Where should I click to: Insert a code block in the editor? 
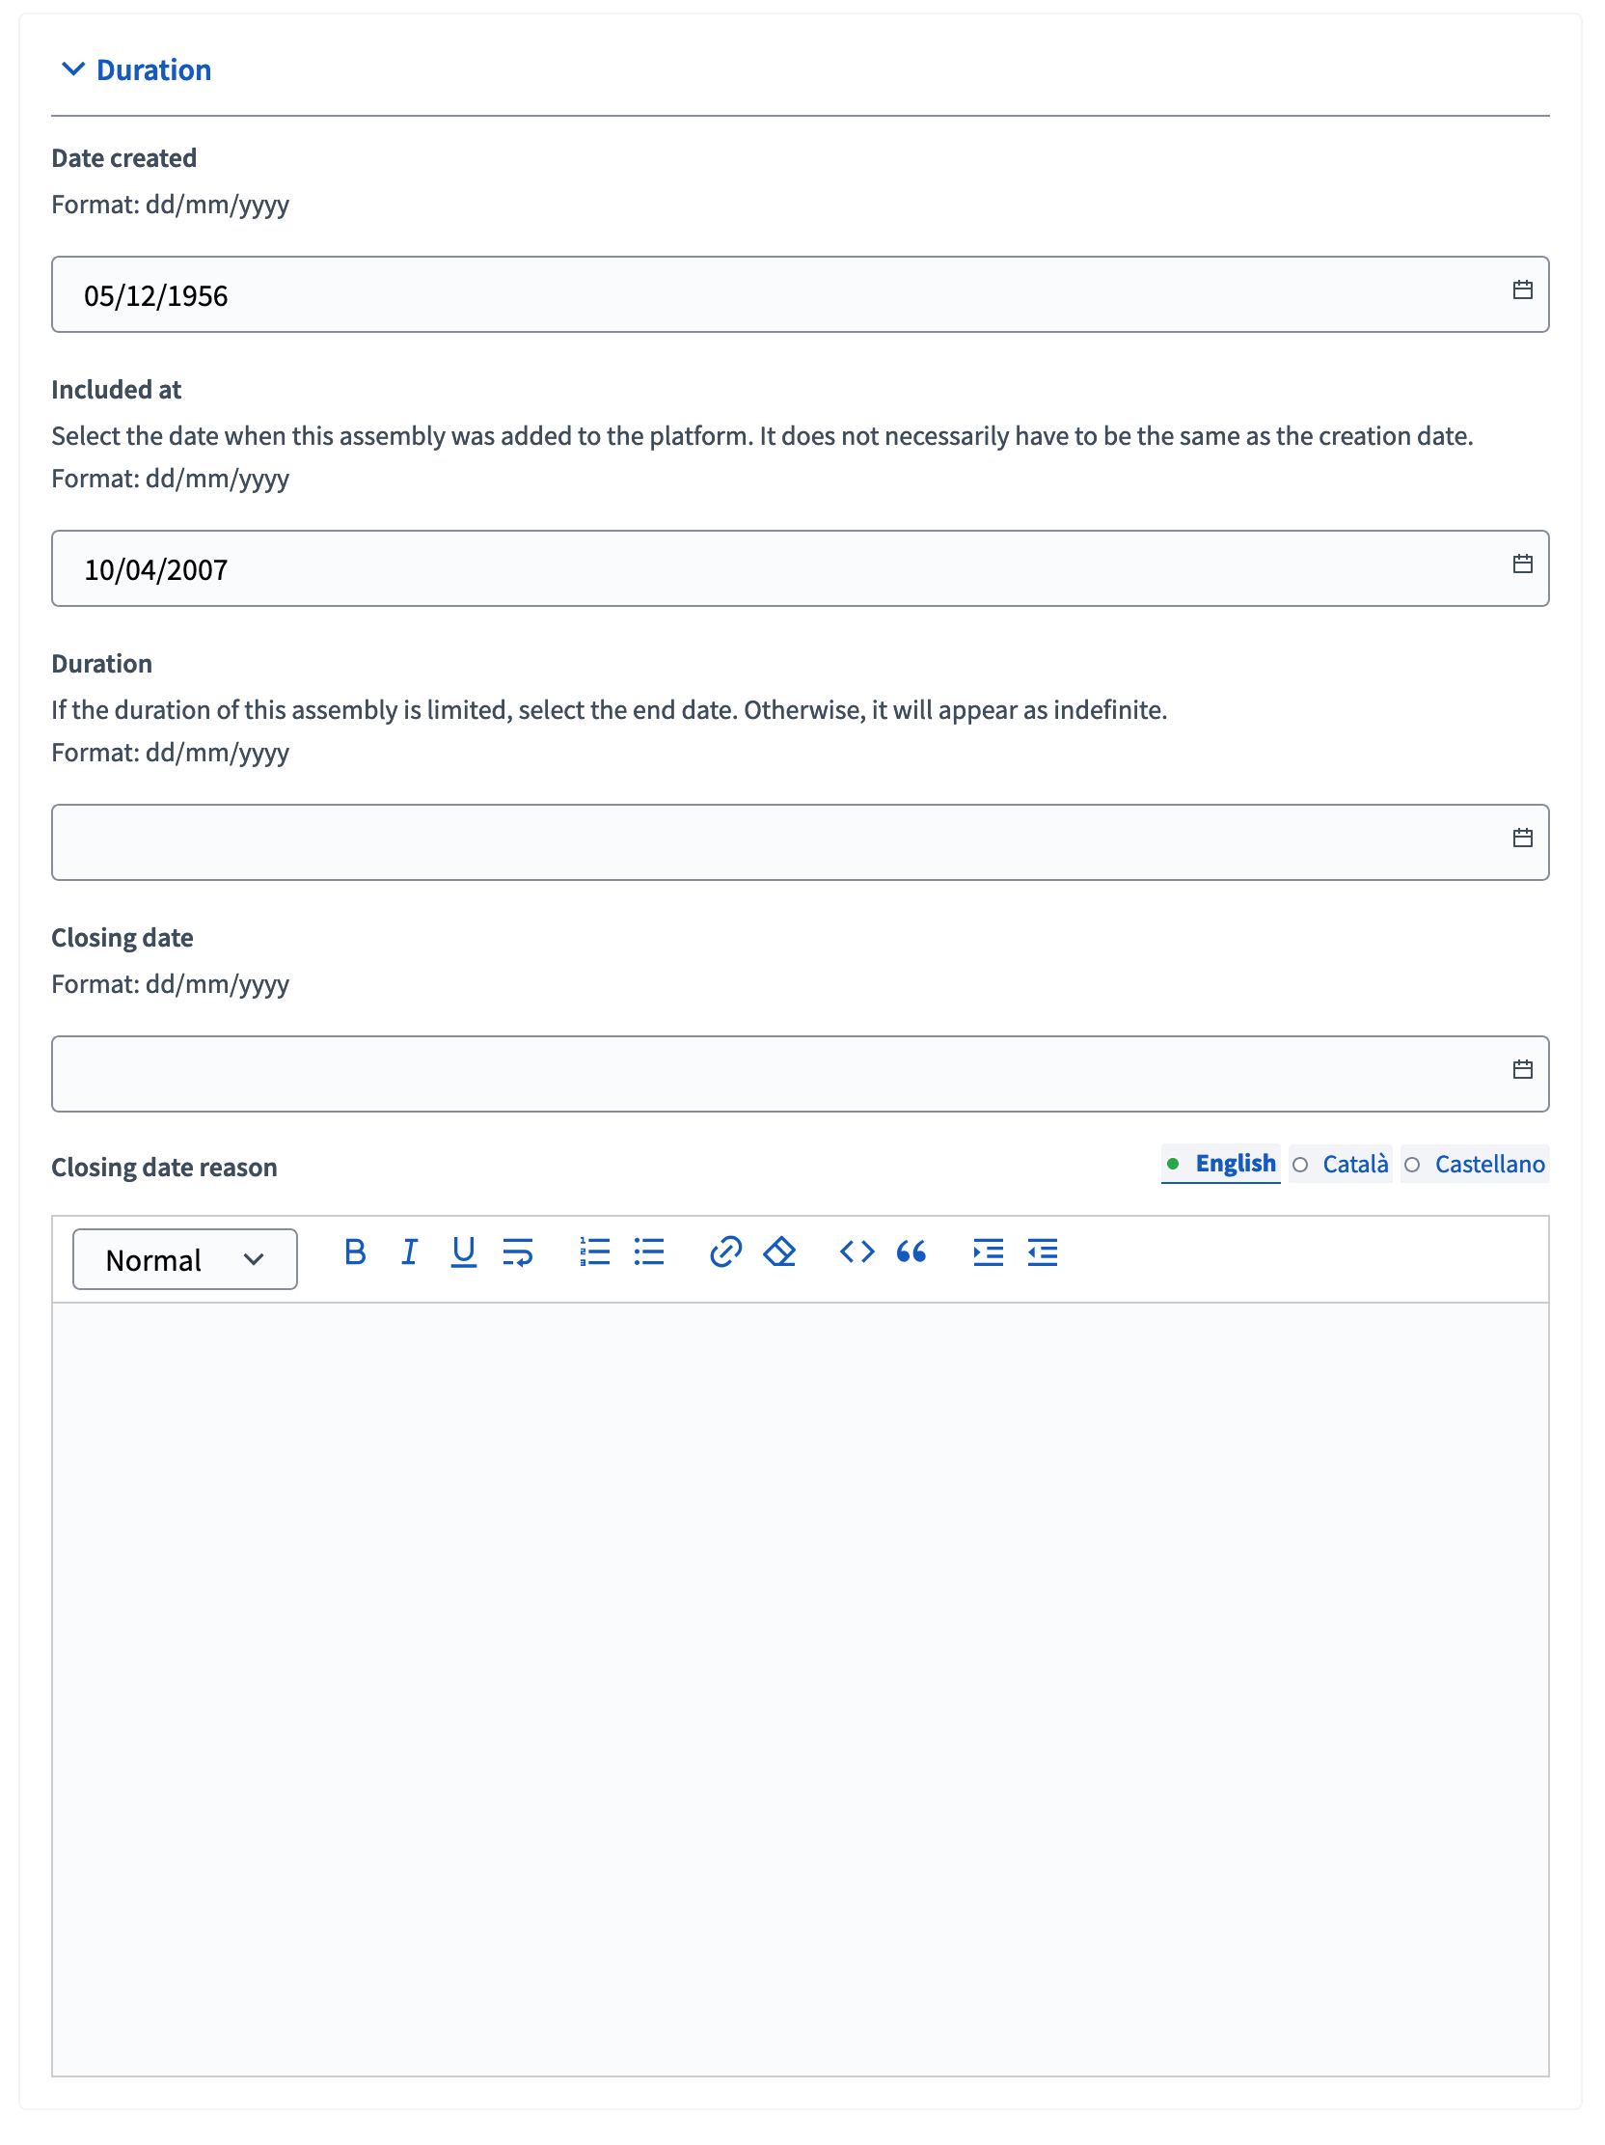[857, 1251]
